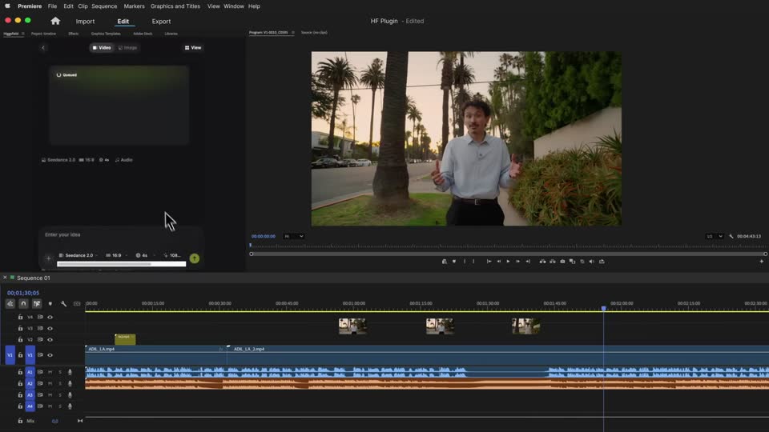Viewport: 769px width, 432px height.
Task: Toggle the insert sequences as nests button
Action: pyautogui.click(x=10, y=304)
